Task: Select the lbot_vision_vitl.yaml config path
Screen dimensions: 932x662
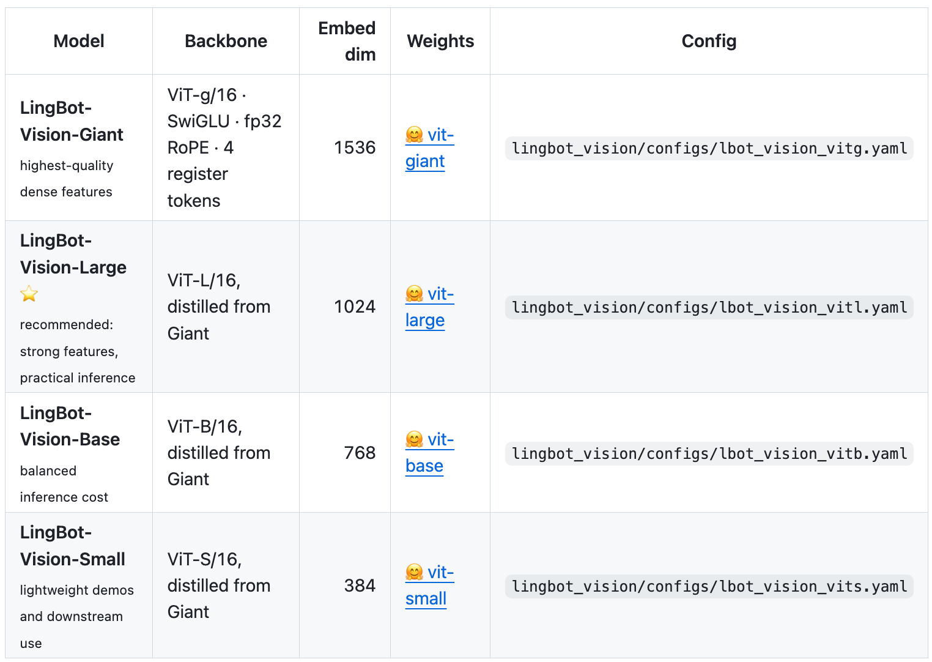Action: 709,308
